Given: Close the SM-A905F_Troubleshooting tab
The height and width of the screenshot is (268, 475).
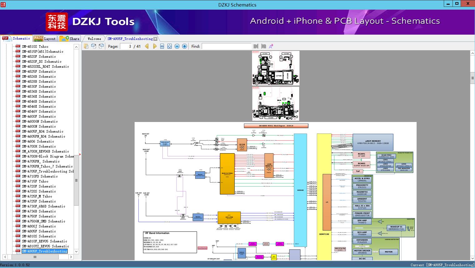Looking at the screenshot, I should pos(156,39).
